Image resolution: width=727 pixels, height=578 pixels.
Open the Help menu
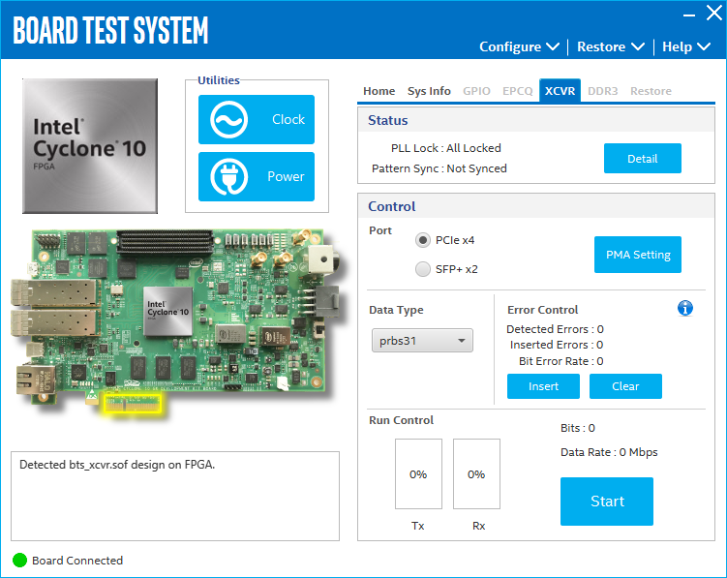coord(684,46)
